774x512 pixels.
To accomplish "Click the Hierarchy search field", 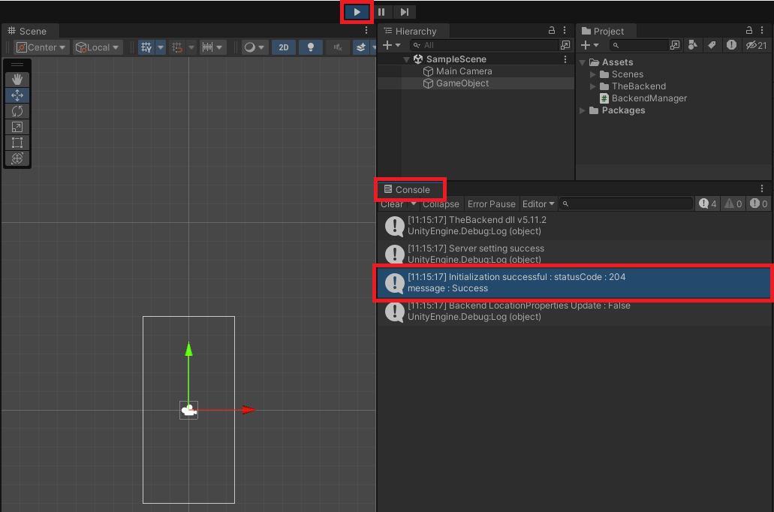I will point(483,46).
